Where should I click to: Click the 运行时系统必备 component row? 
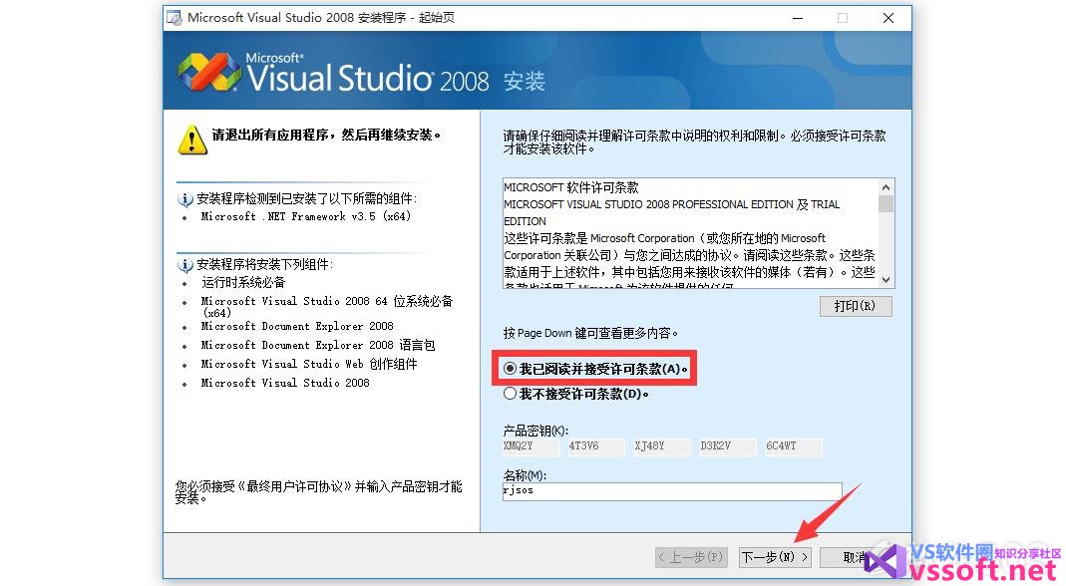click(x=242, y=282)
